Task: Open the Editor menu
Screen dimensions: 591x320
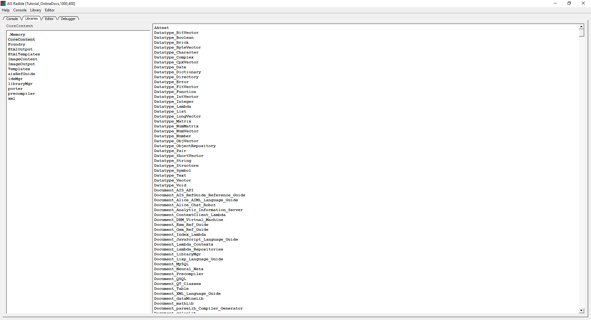Action: click(x=50, y=10)
